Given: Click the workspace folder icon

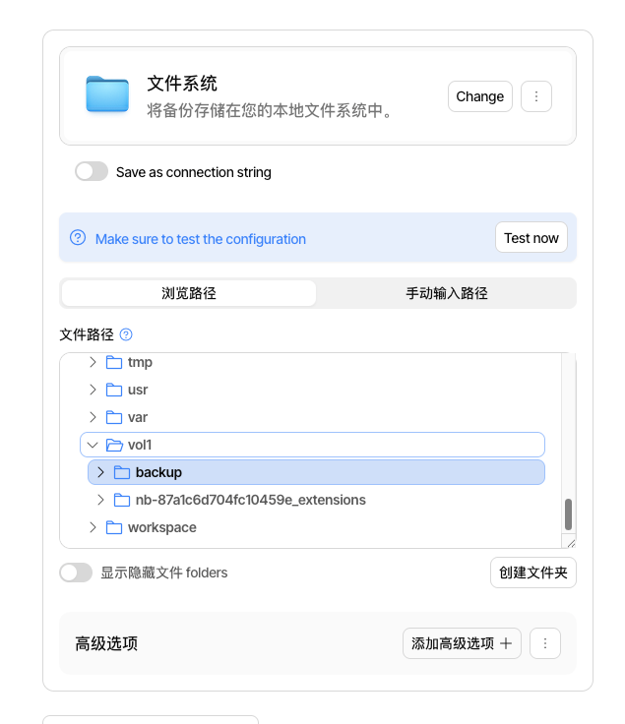Looking at the screenshot, I should [114, 527].
